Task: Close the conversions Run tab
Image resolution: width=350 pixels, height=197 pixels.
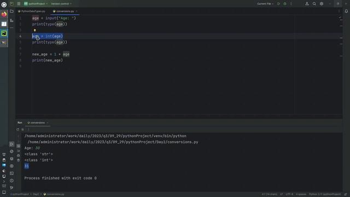Action: coord(48,123)
